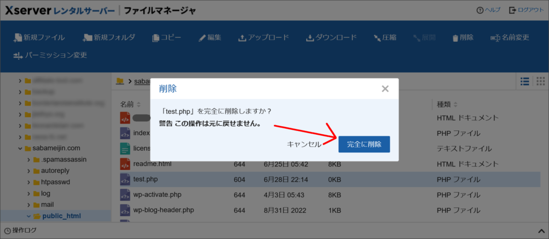Create a folder with 新規フォルダ
This screenshot has width=549, height=239.
point(108,38)
